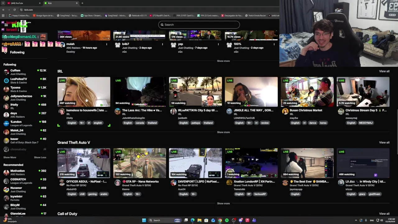This screenshot has height=224, width=398.
Task: Open JINGLE ALL THE WAY stream thumbnail
Action: click(x=251, y=92)
